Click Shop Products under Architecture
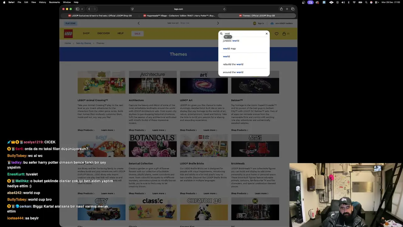The height and width of the screenshot is (227, 403). [137, 130]
